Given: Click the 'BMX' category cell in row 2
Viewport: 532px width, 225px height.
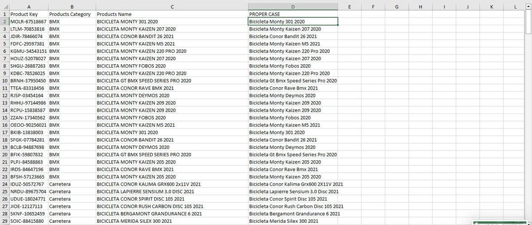Looking at the screenshot, I should tap(72, 21).
